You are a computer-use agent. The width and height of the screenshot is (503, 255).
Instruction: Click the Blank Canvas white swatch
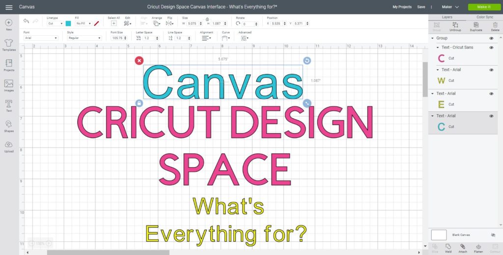click(x=439, y=235)
